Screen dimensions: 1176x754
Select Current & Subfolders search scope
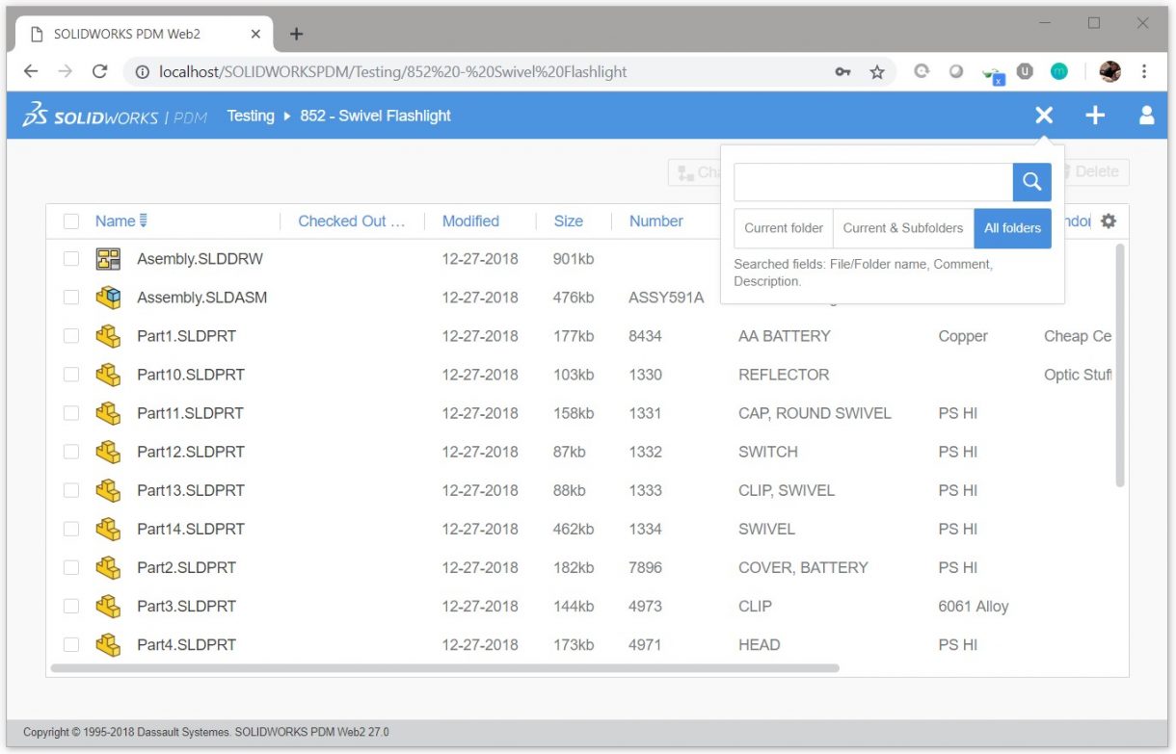[x=903, y=228]
